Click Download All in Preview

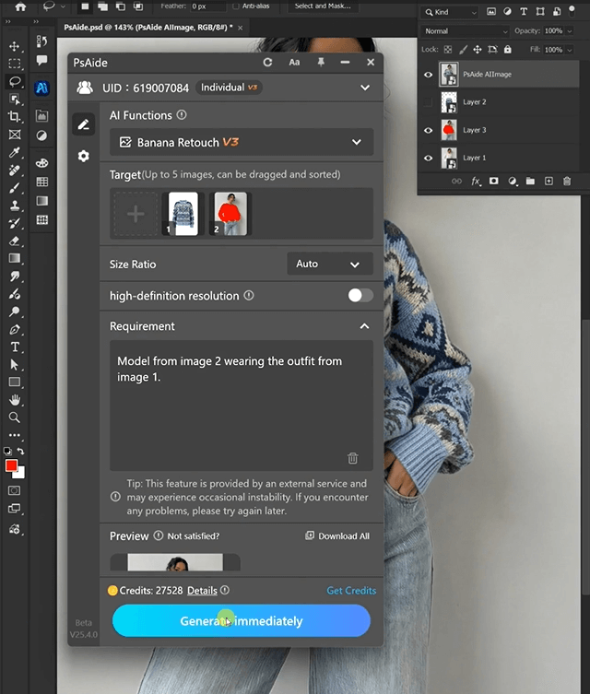tap(337, 536)
